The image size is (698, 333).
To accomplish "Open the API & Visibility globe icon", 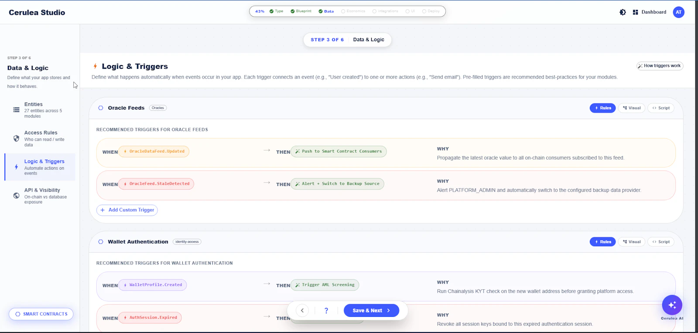I will click(16, 196).
